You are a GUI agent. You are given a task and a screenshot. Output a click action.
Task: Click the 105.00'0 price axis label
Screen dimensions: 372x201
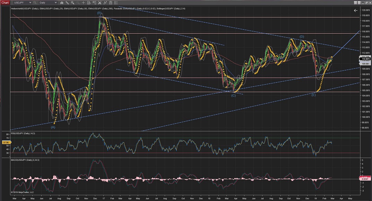pyautogui.click(x=366, y=90)
